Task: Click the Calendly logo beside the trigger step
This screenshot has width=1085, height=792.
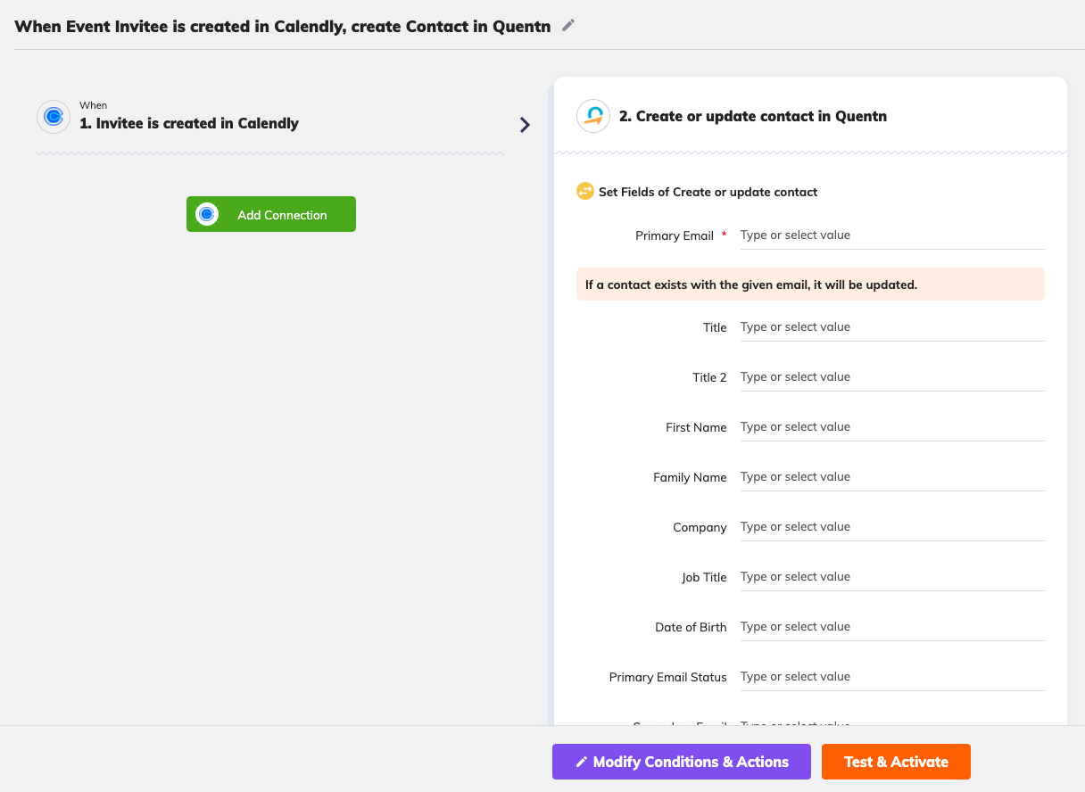Action: click(54, 116)
